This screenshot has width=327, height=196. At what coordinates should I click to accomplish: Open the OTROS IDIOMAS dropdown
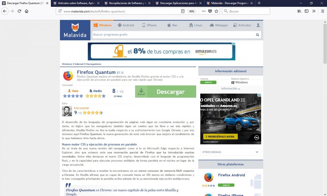click(231, 152)
